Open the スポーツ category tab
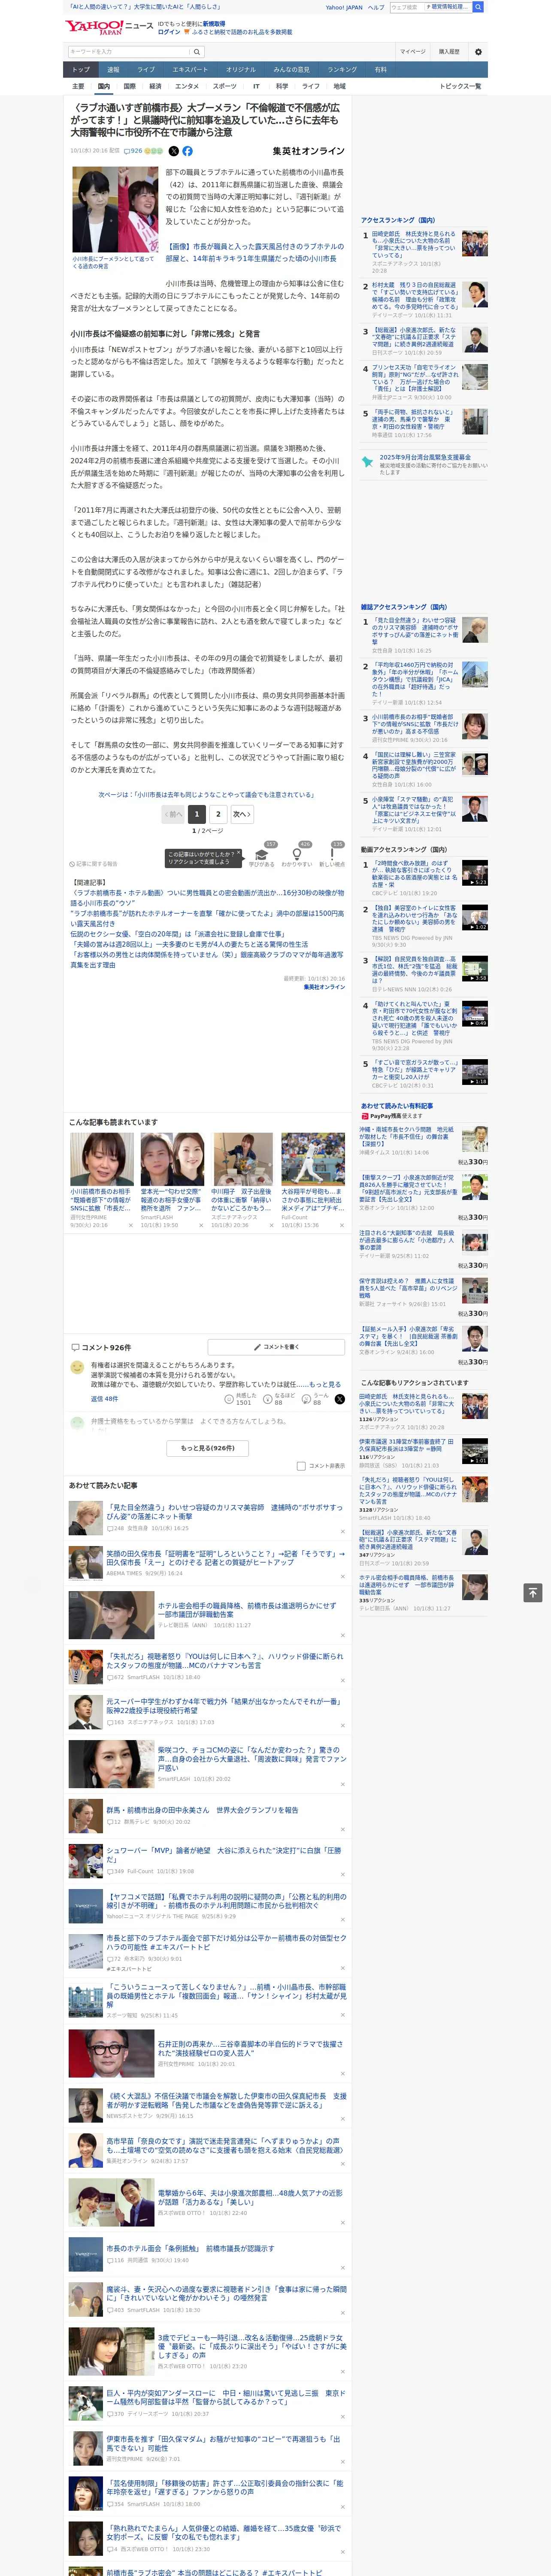 coord(225,86)
